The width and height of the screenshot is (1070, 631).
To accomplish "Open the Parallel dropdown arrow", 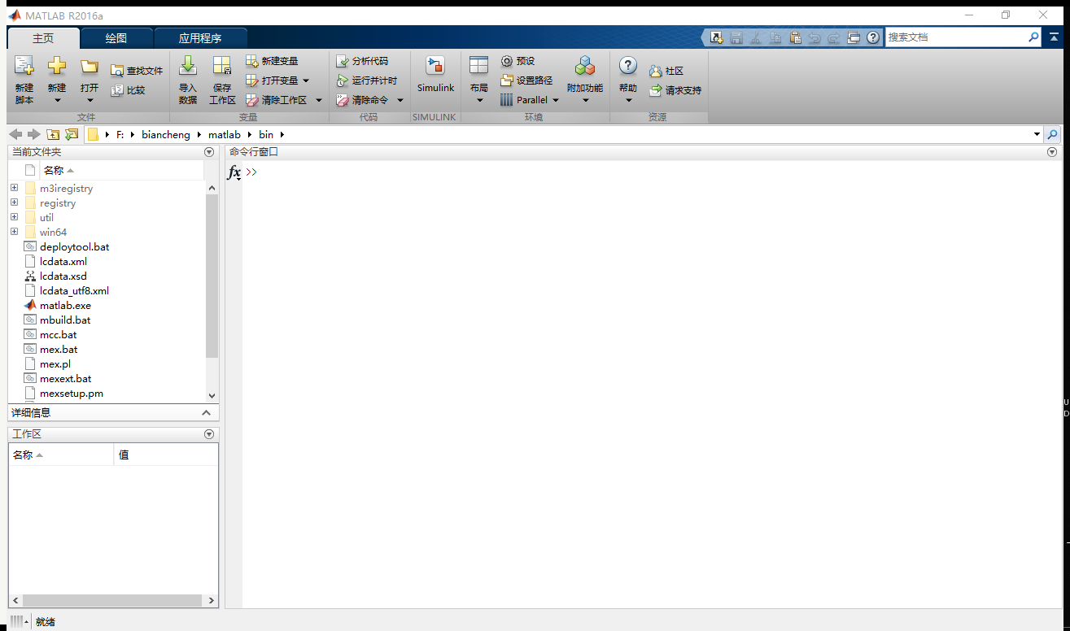I will coord(556,100).
